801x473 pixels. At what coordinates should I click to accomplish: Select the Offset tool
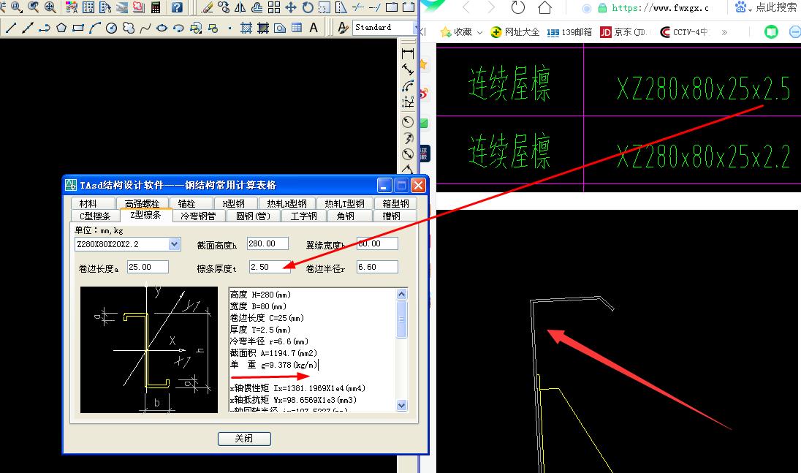pyautogui.click(x=257, y=7)
